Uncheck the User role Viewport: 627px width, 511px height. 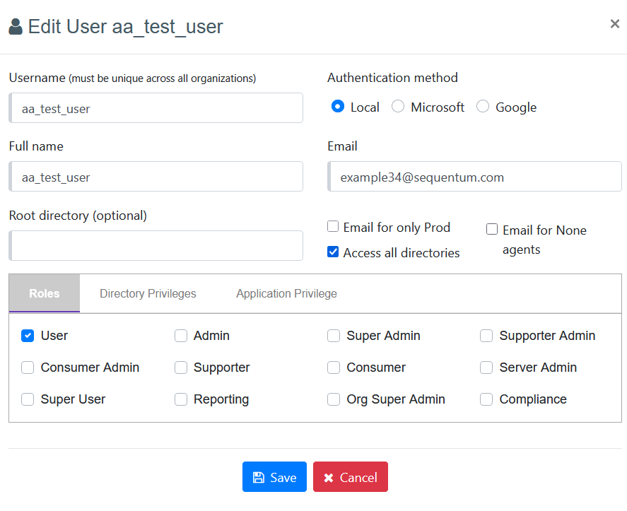tap(28, 336)
